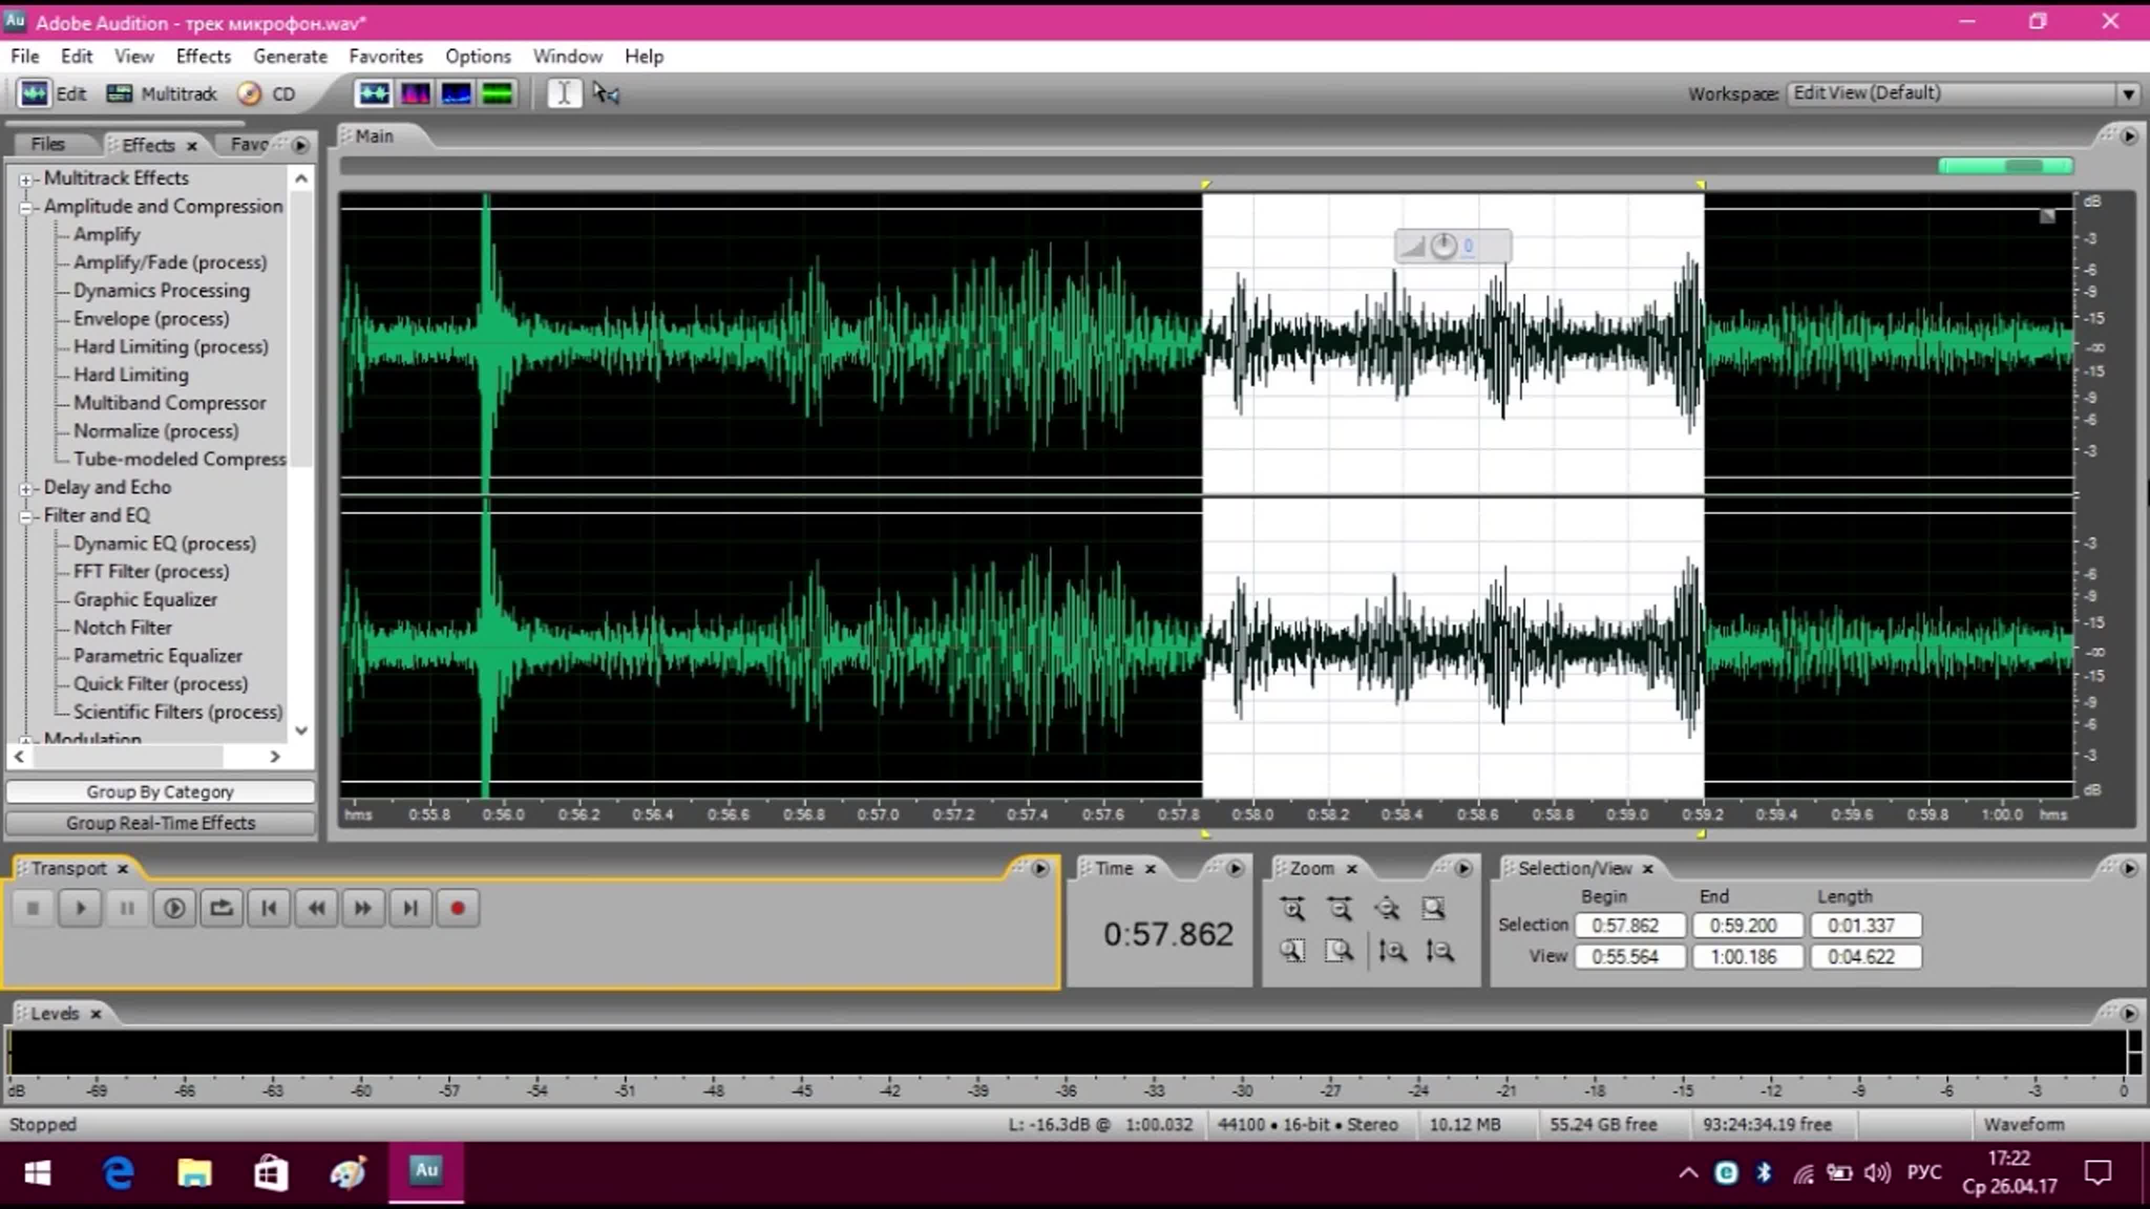Viewport: 2150px width, 1209px height.
Task: Select the Parametric Equalizer effect
Action: [158, 656]
